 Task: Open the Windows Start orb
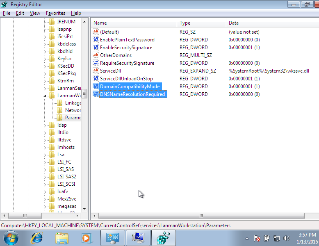point(11,238)
